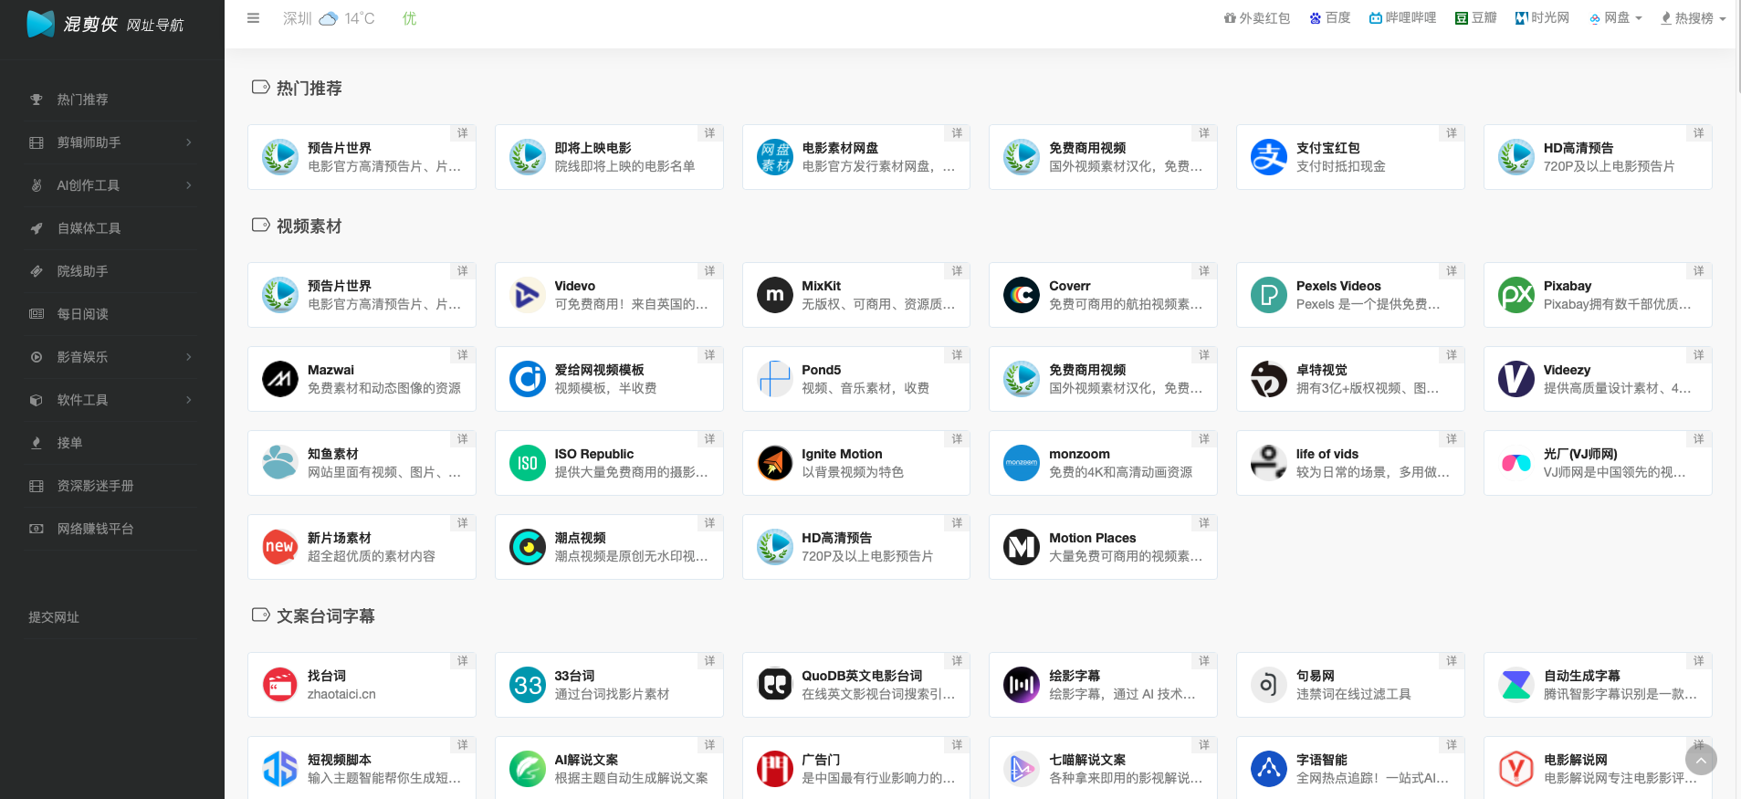
Task: Select 热门推荐 in the sidebar
Action: click(x=112, y=100)
